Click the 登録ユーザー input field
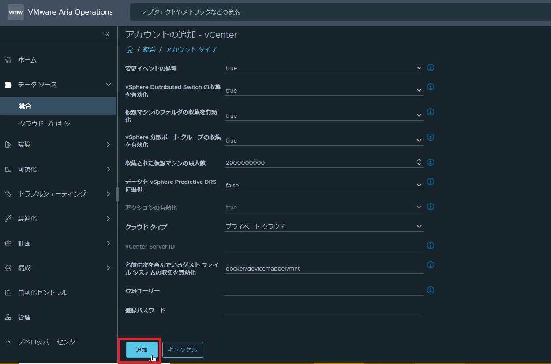The height and width of the screenshot is (364, 551). (323, 290)
